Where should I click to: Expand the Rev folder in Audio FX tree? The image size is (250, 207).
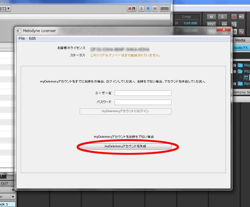(x=234, y=84)
